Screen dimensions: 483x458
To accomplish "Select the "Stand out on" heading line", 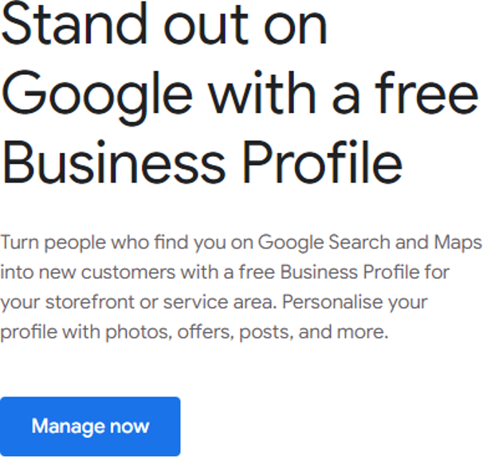I will point(164,24).
